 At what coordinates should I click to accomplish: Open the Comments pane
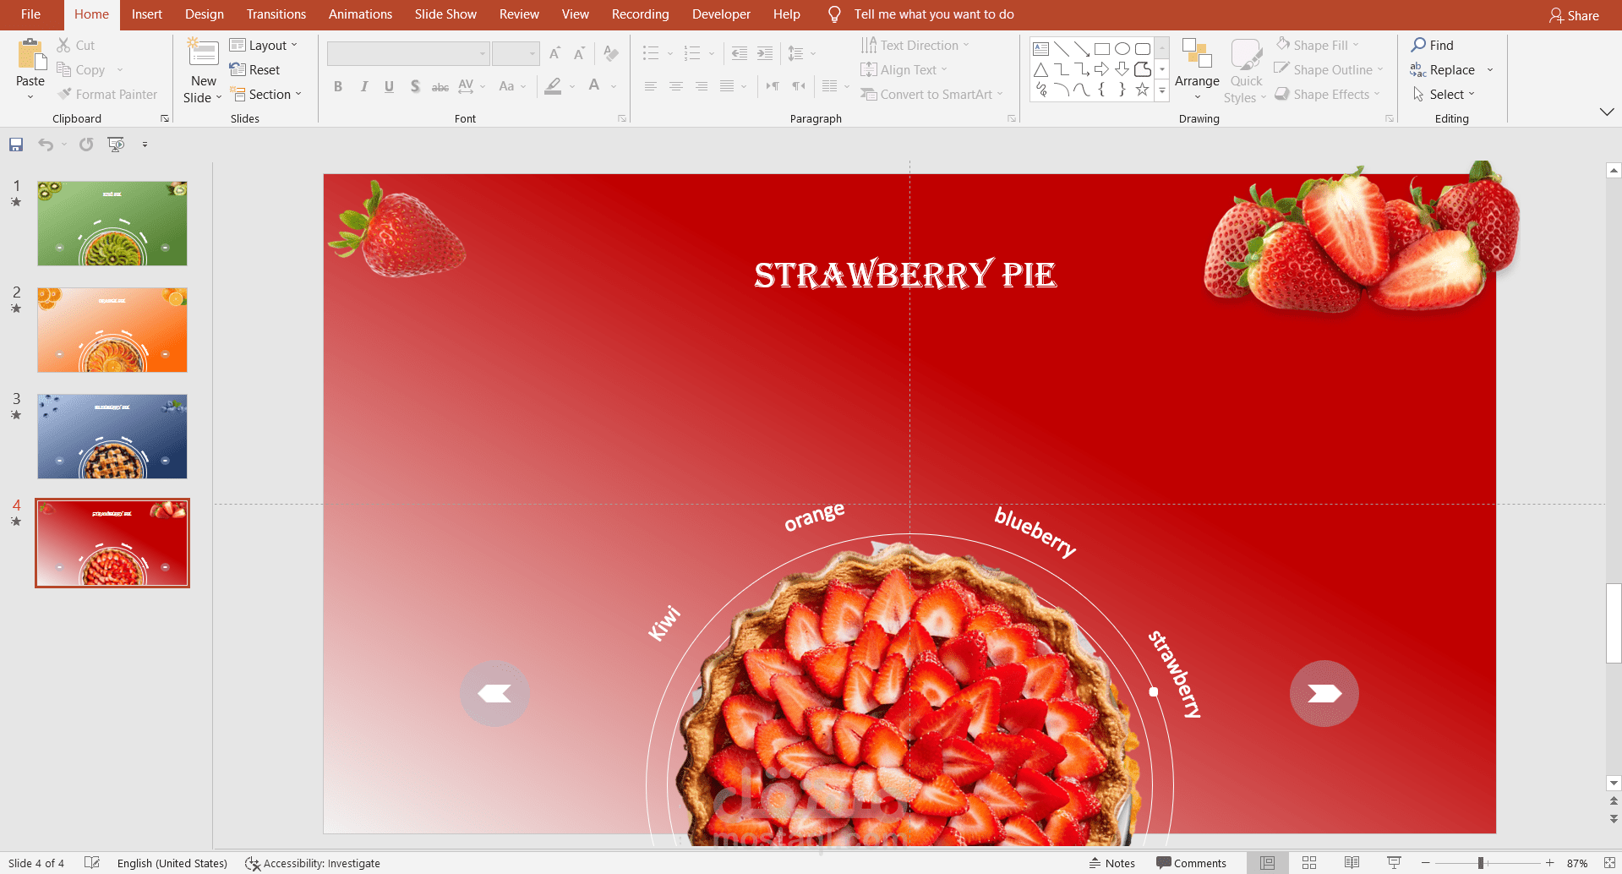click(x=1191, y=863)
